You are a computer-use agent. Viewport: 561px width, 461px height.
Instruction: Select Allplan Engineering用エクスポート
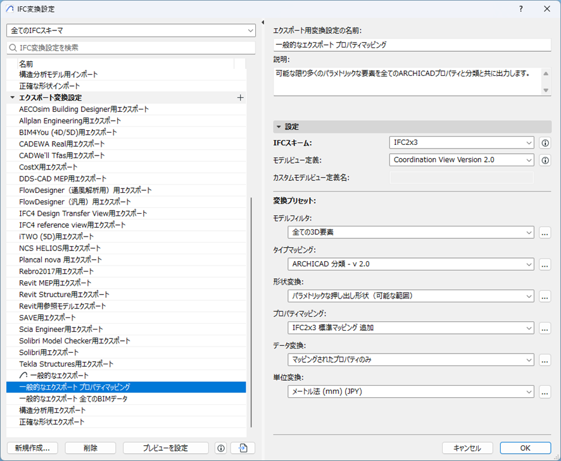[x=126, y=121]
